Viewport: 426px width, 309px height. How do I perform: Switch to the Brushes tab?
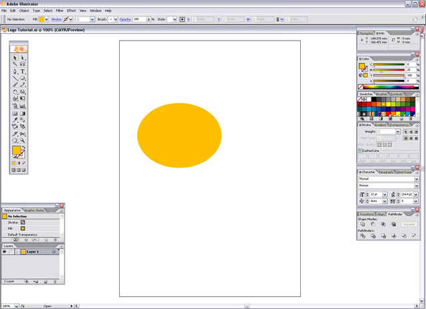click(381, 94)
